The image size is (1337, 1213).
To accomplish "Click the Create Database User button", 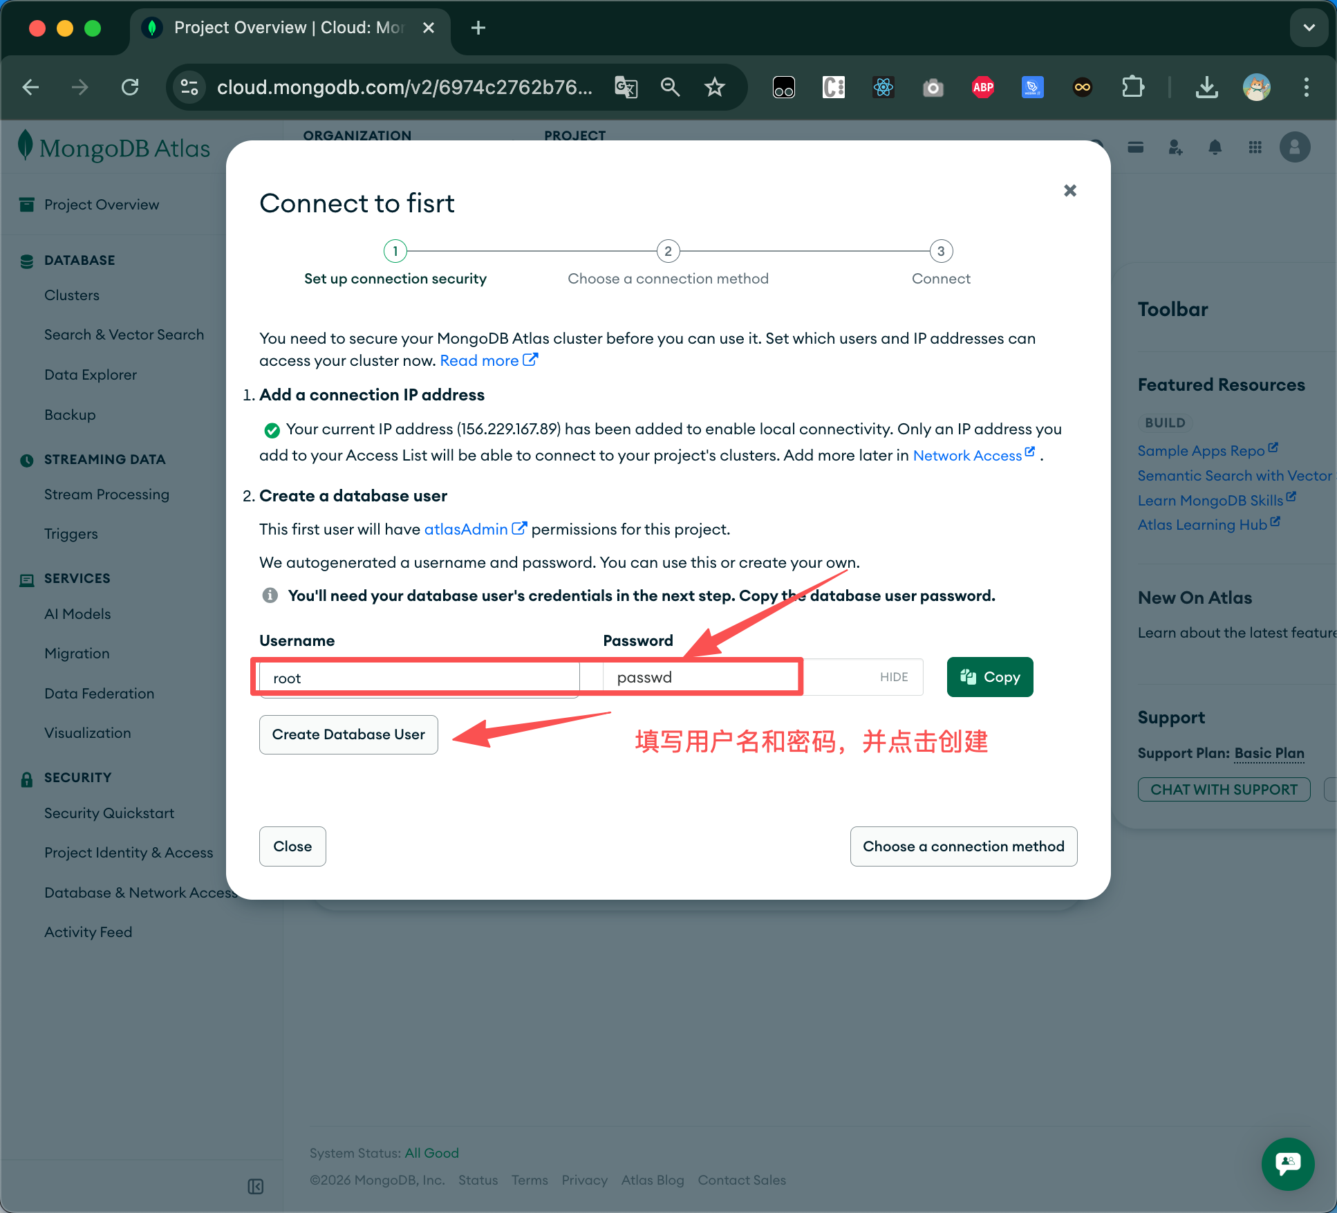I will click(x=348, y=734).
